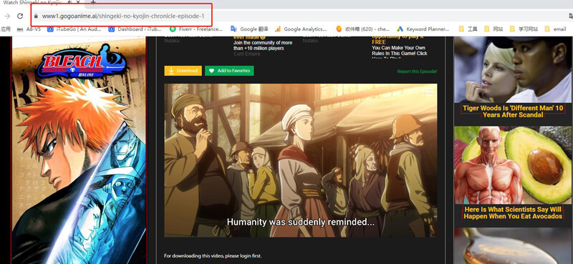Image resolution: width=573 pixels, height=264 pixels.
Task: Click the gogoanime URL address bar
Action: click(122, 16)
